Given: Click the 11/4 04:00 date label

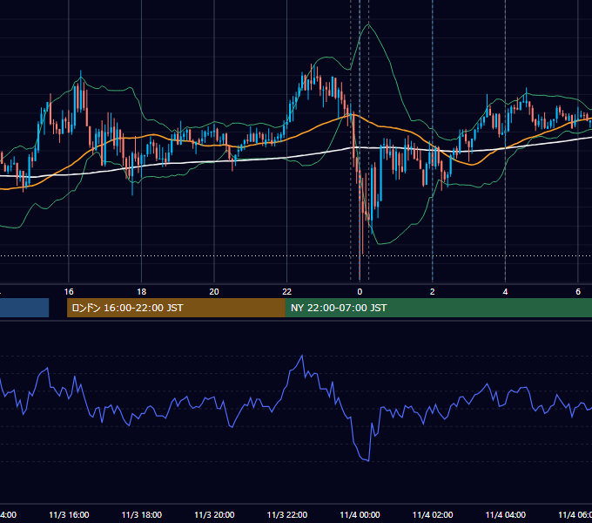Looking at the screenshot, I should click(x=506, y=515).
